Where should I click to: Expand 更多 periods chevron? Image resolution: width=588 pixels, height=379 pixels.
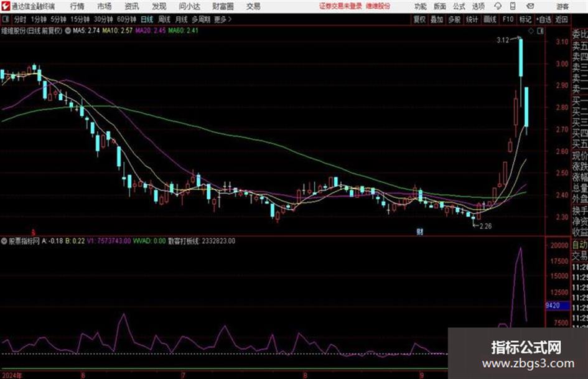tap(230, 19)
